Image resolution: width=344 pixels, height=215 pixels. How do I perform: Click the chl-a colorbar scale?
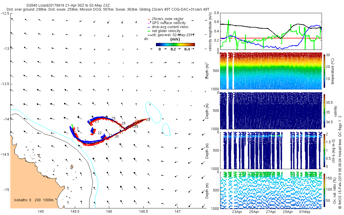pyautogui.click(x=325, y=150)
